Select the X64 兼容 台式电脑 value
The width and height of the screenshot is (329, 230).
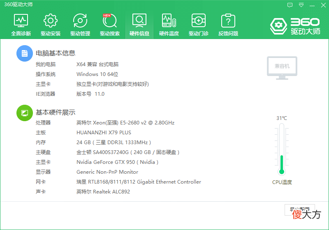tap(97, 64)
